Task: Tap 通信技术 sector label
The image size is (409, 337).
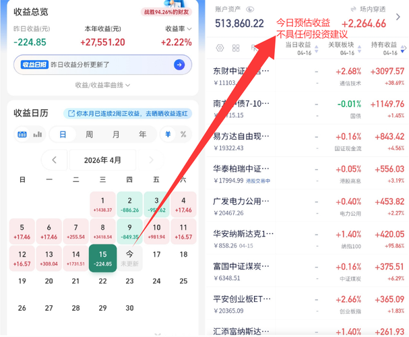Action: point(350,83)
